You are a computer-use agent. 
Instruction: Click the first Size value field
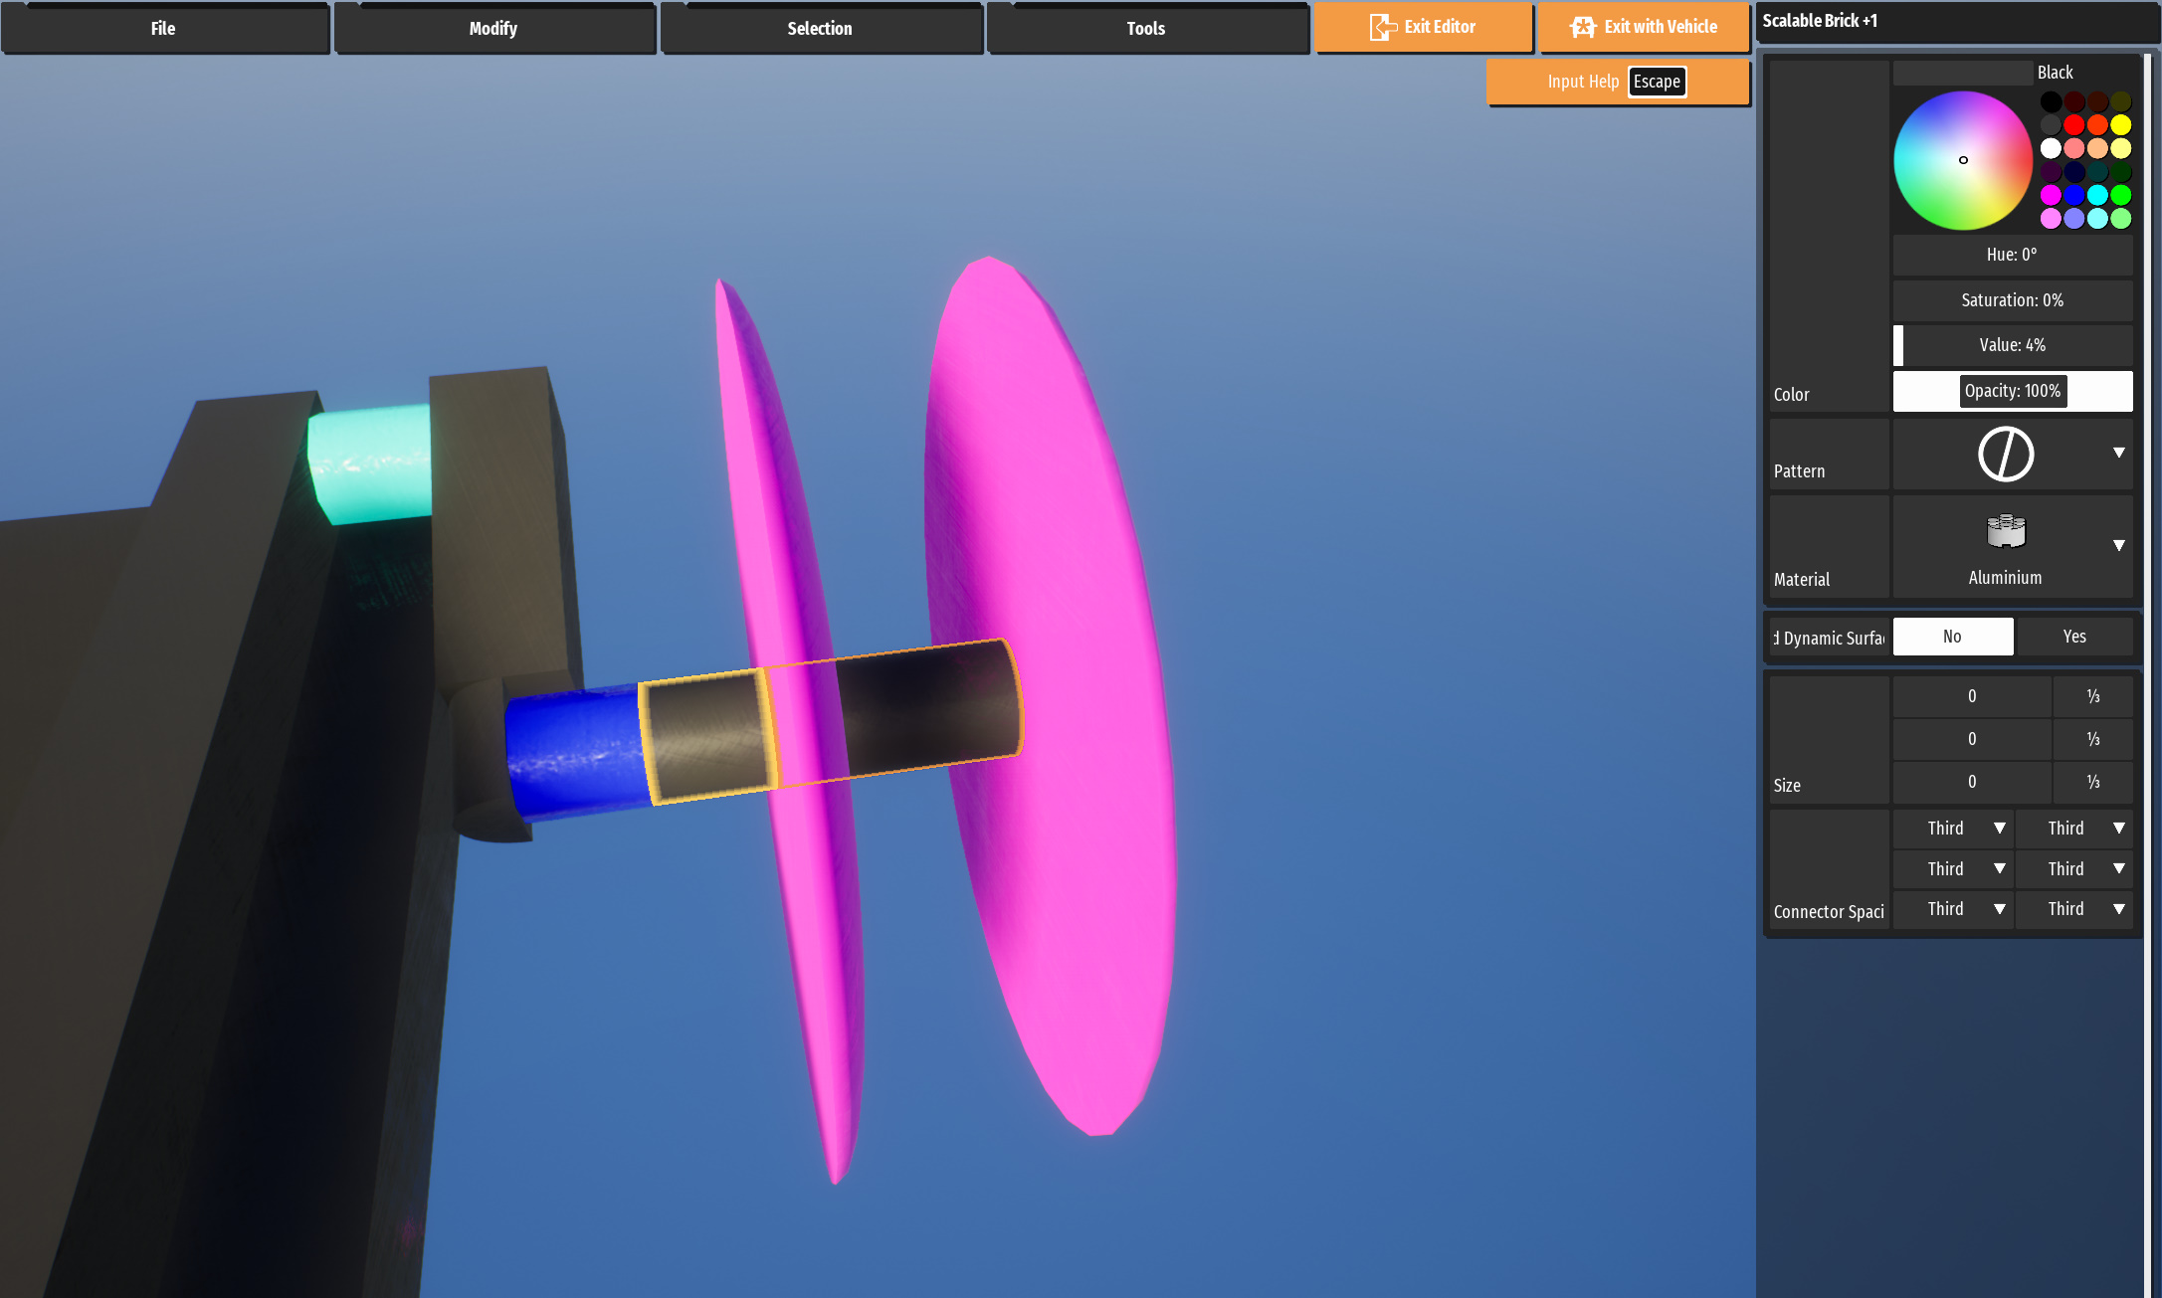(x=1971, y=696)
